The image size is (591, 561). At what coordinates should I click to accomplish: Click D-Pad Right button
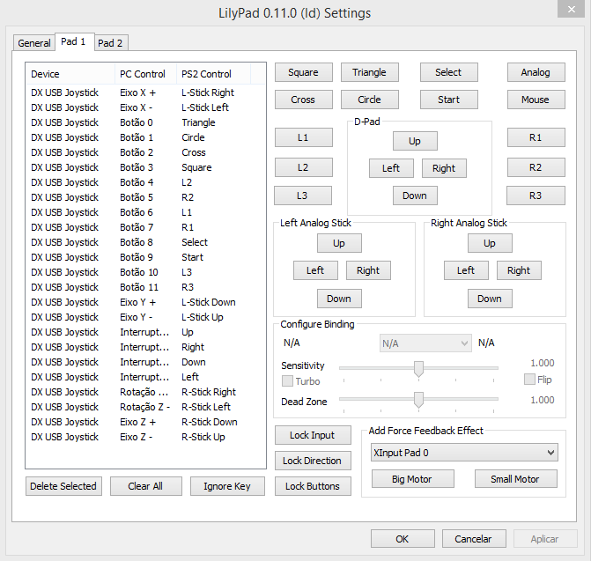point(444,168)
